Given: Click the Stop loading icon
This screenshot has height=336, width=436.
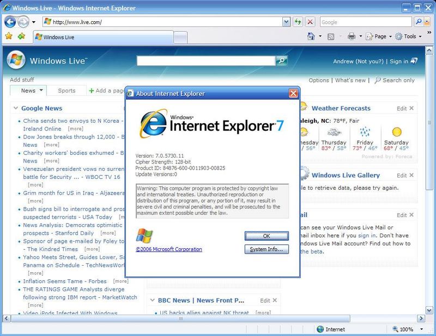Looking at the screenshot, I should tap(310, 22).
